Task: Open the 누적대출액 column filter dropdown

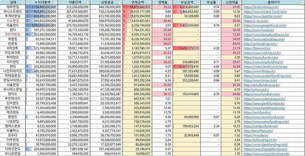Action: click(x=56, y=2)
